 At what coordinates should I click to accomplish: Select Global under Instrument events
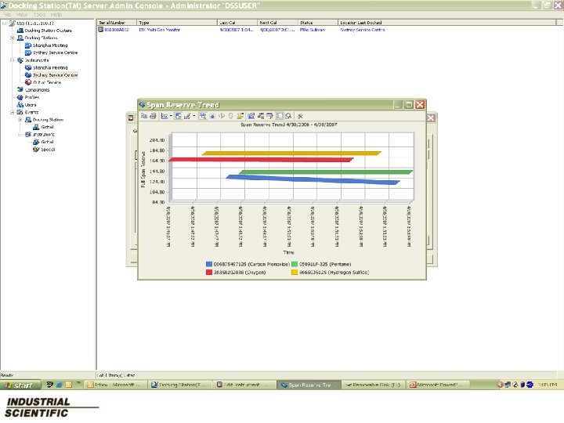[x=47, y=142]
